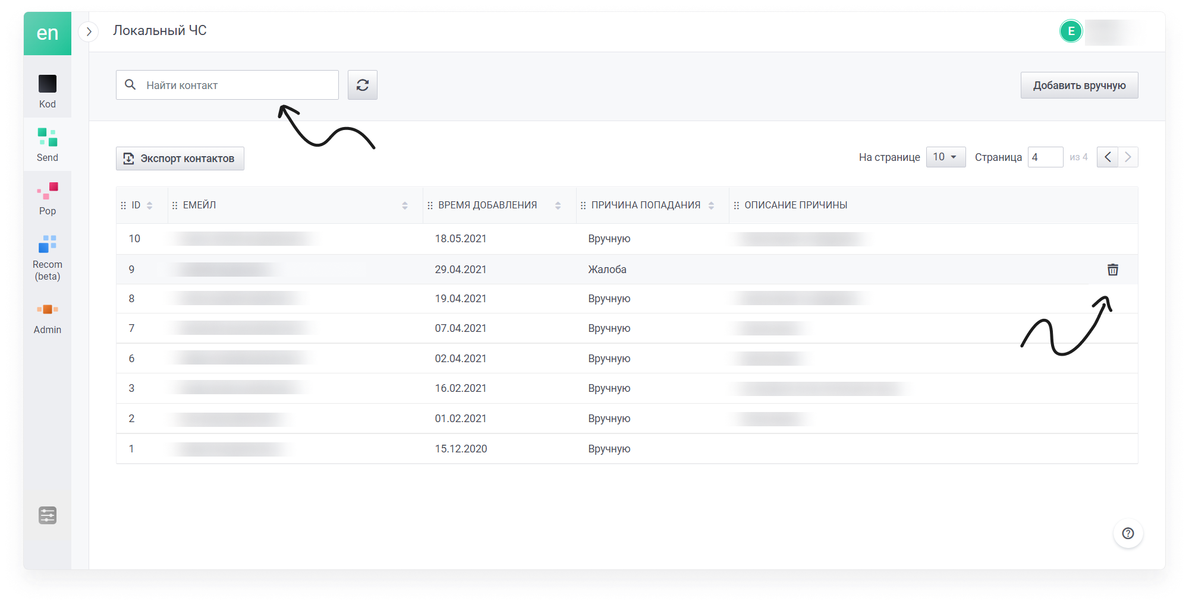Select date cell '16.02.2021'

coord(461,388)
